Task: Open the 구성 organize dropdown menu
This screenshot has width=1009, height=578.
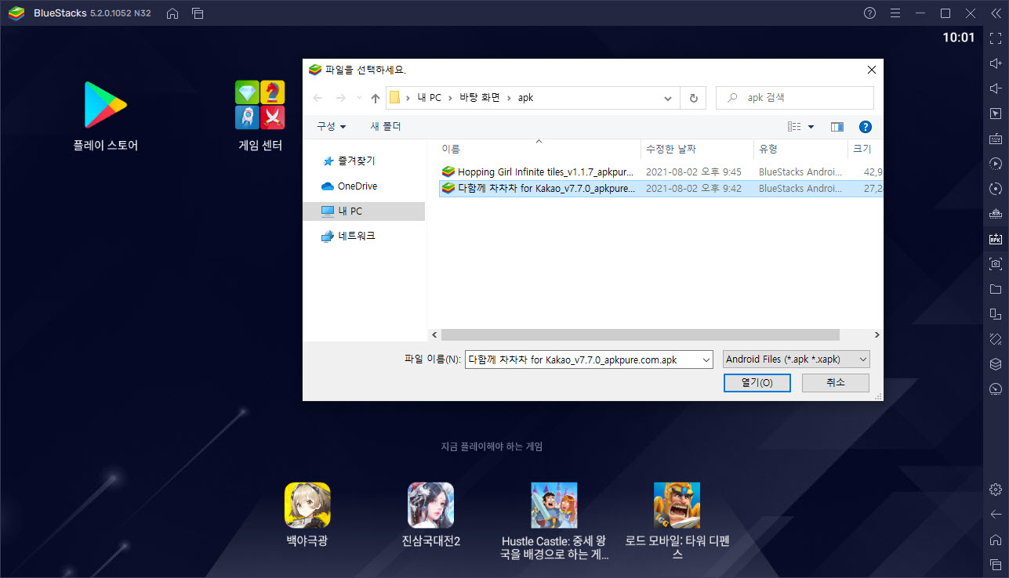Action: point(331,126)
